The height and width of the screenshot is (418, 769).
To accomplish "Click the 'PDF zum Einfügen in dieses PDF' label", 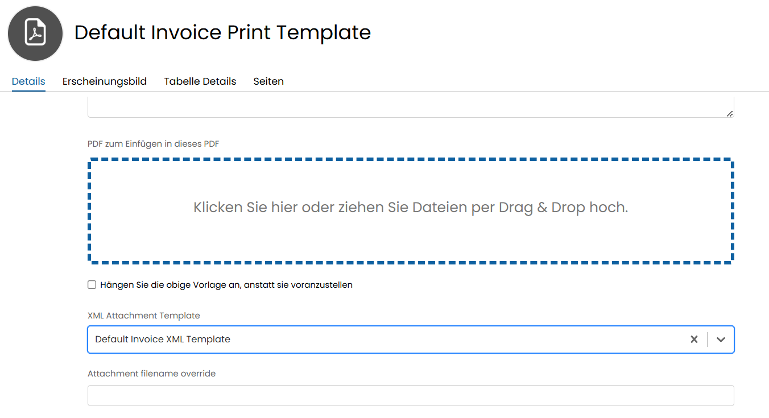I will [x=154, y=144].
